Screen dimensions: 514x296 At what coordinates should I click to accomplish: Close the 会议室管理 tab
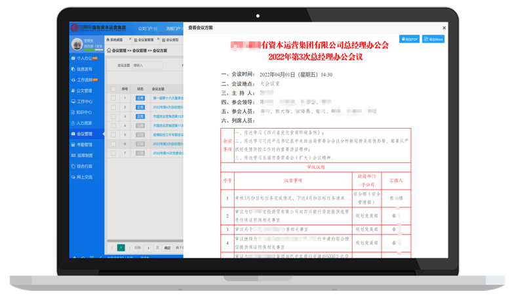click(158, 39)
